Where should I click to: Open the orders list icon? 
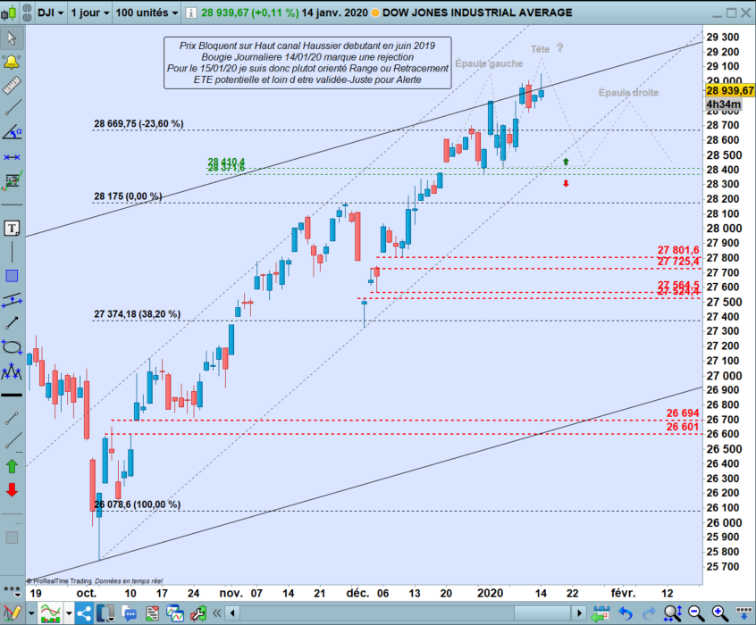(152, 614)
